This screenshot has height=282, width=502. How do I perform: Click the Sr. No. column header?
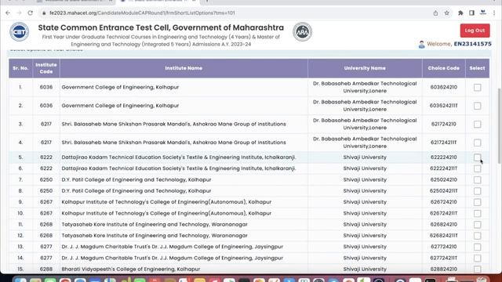(20, 68)
